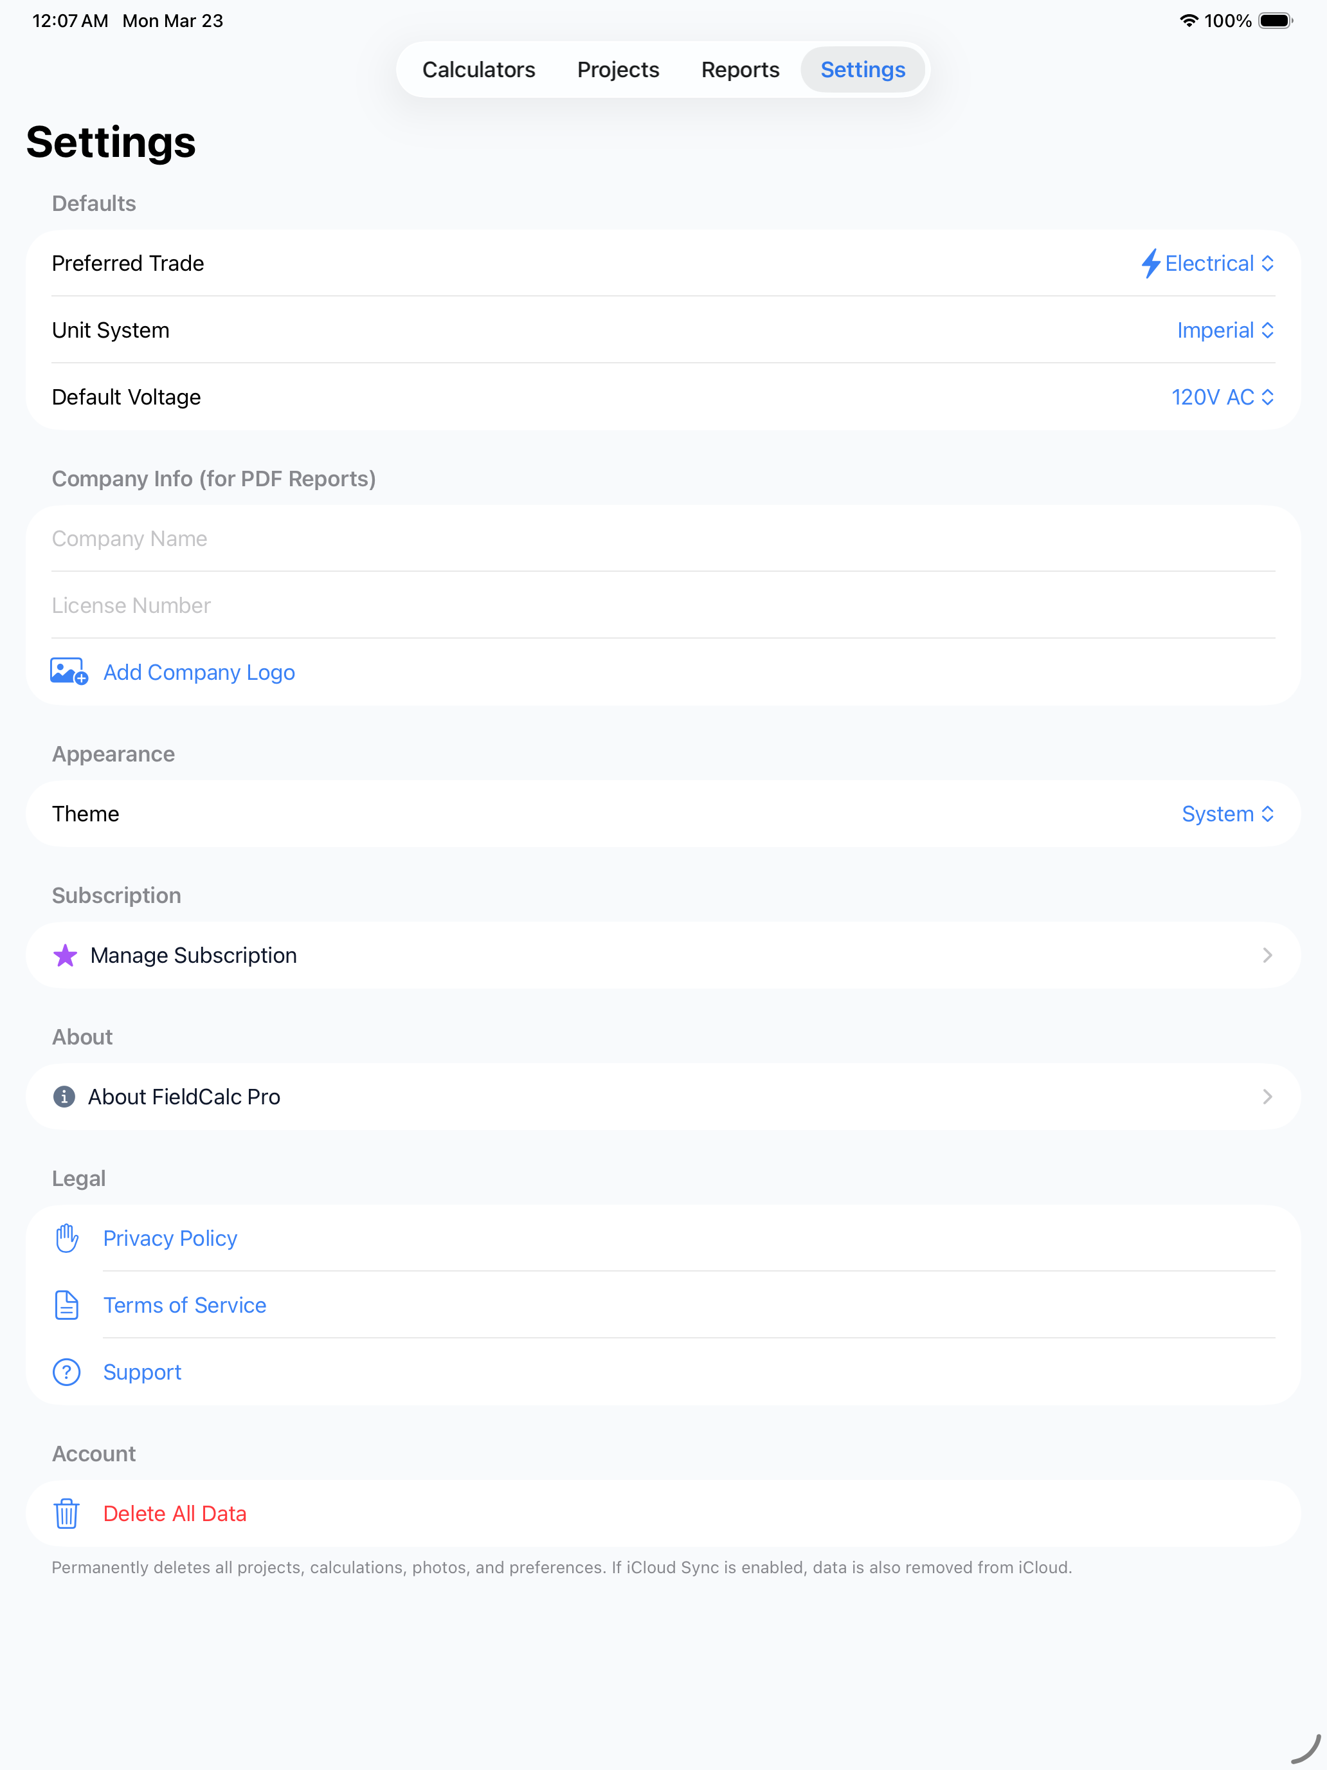Click the question mark Support icon
The image size is (1327, 1770).
tap(66, 1373)
